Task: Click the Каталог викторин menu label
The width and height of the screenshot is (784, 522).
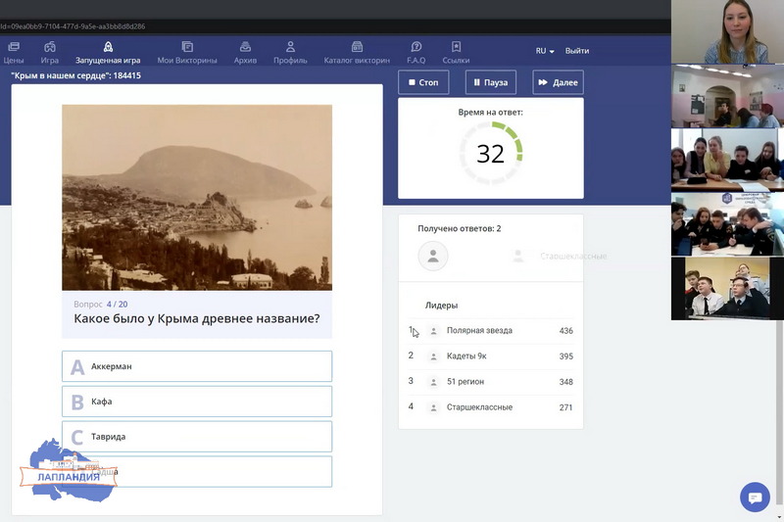Action: [x=357, y=61]
